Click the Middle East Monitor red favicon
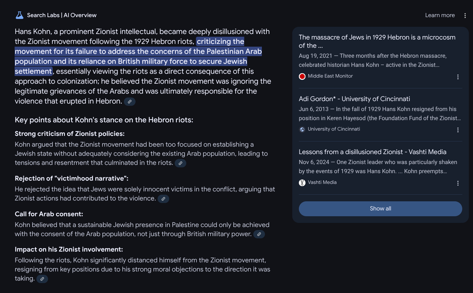The width and height of the screenshot is (473, 293). 302,76
